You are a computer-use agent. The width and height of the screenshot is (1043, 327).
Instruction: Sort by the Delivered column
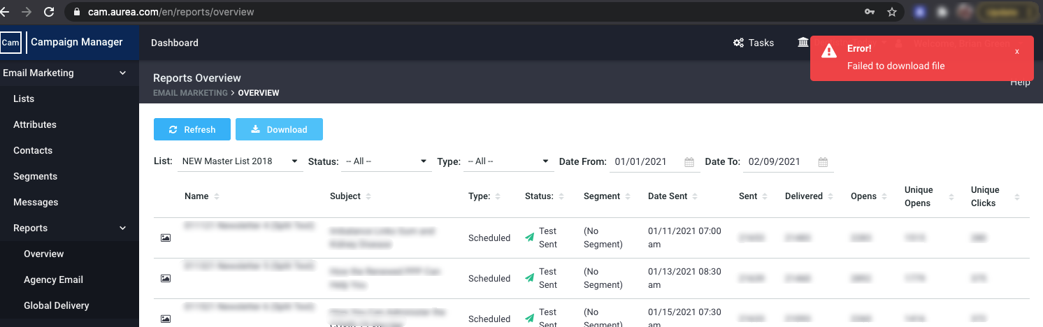tap(809, 196)
